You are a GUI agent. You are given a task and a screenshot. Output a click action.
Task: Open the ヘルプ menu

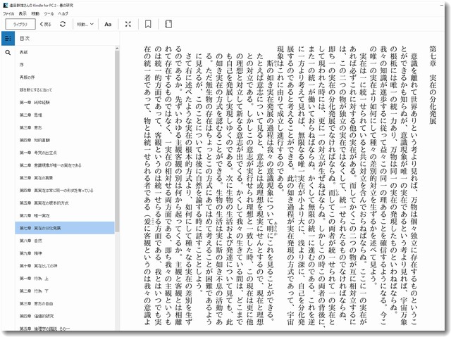point(63,13)
